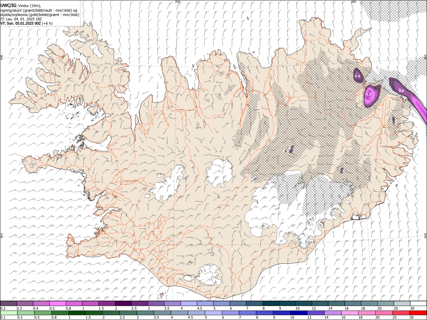Image resolution: width=427 pixels, height=320 pixels.
Task: Click the rain legend swatch starting at 2.5
Action: point(128,313)
